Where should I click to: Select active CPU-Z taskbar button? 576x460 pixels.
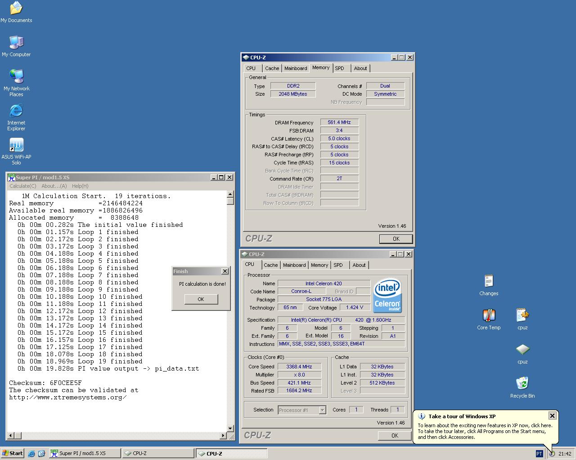pyautogui.click(x=231, y=453)
